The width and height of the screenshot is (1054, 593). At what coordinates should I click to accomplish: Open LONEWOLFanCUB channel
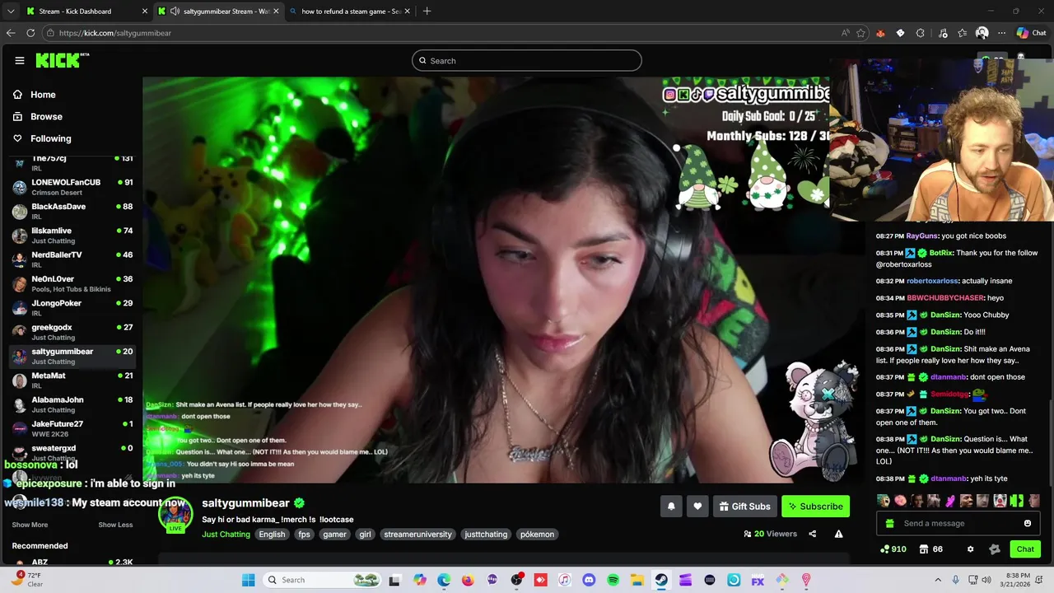[x=72, y=187]
